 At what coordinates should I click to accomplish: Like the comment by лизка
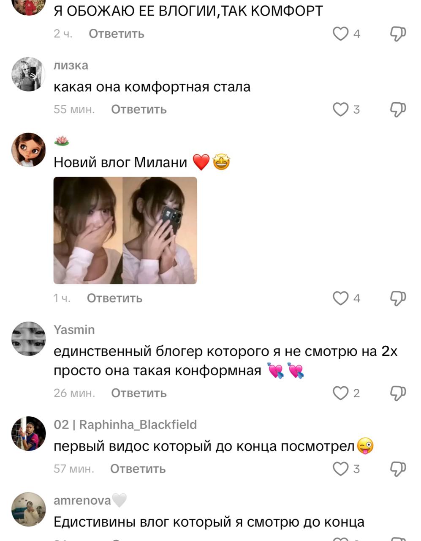point(340,109)
